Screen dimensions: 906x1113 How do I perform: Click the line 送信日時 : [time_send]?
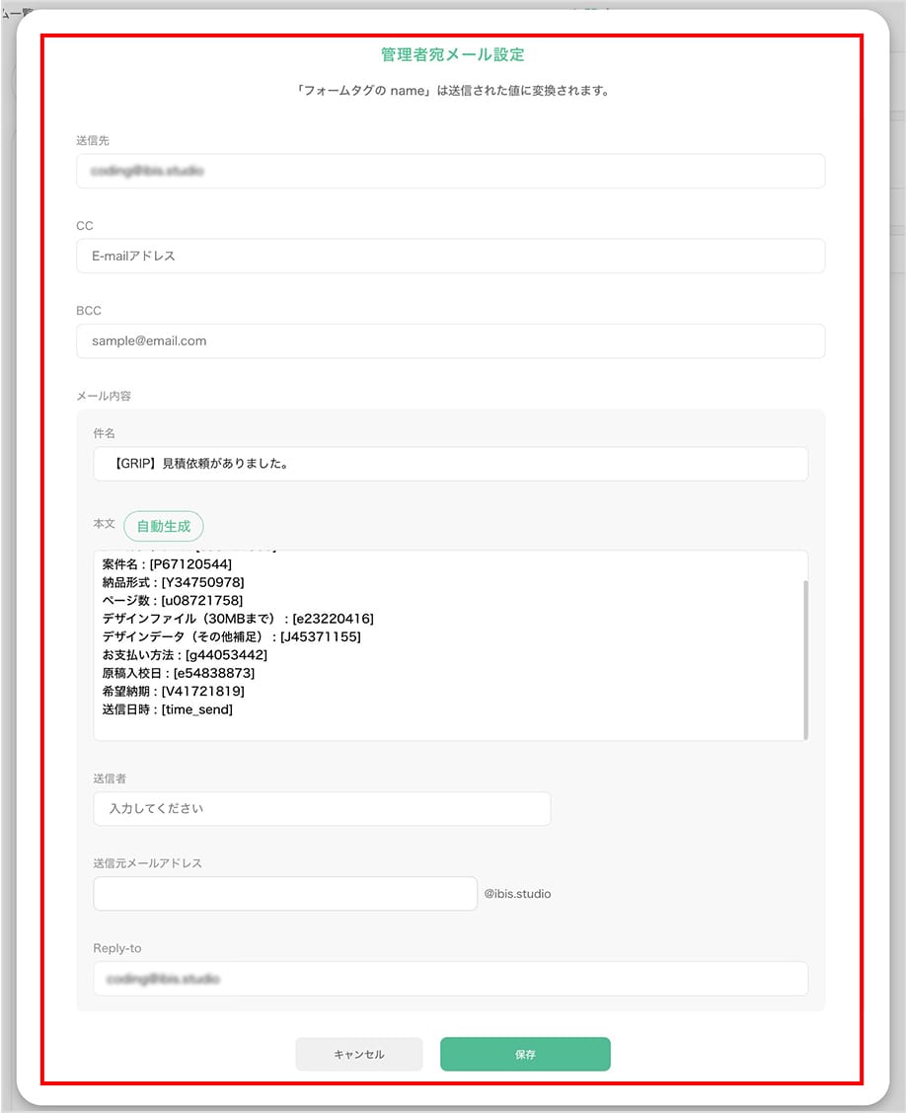[x=168, y=709]
